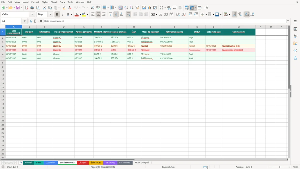Click the zoom in plus button
Screen dimensions: 300x169
click(290, 167)
